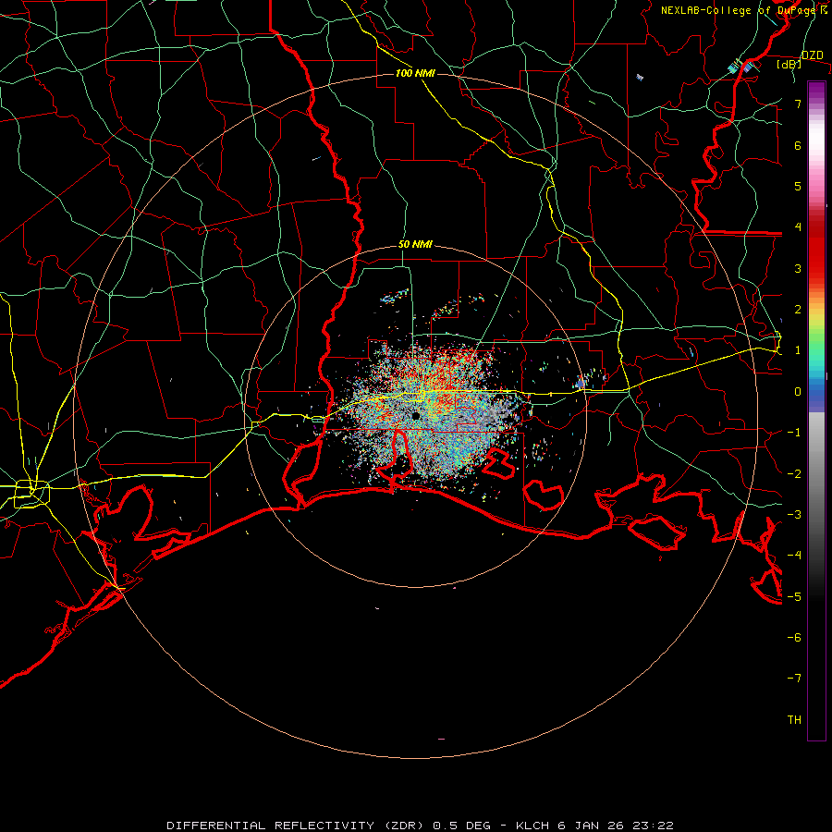Click the "KLCH 6 JAN 26 23:22" timestamp
The height and width of the screenshot is (832, 832).
(594, 826)
